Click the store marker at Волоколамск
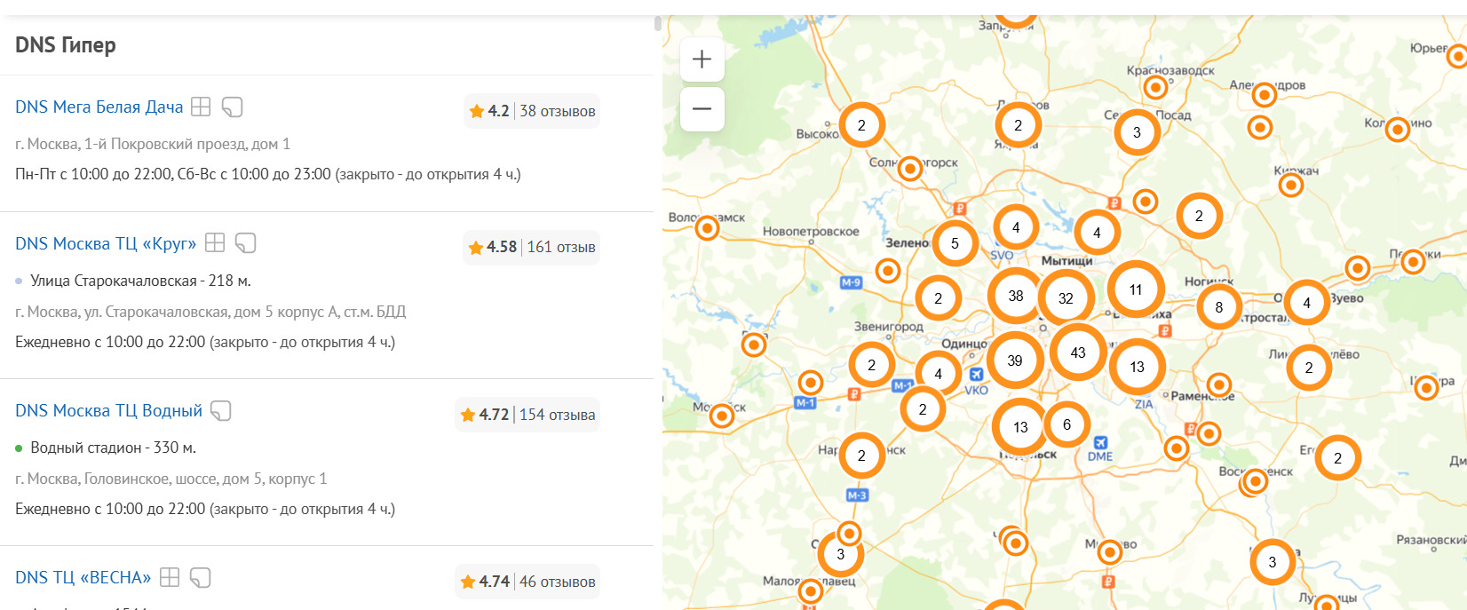 point(707,228)
